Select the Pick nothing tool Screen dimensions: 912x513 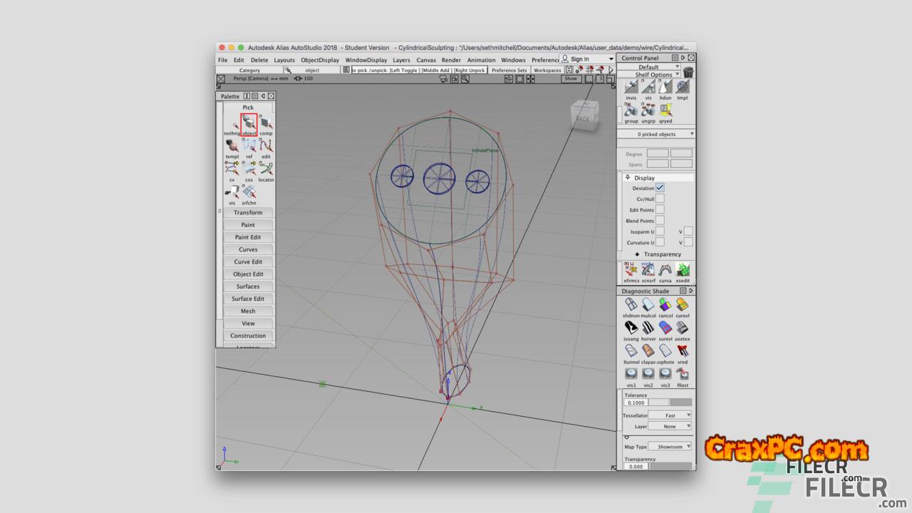pyautogui.click(x=232, y=125)
